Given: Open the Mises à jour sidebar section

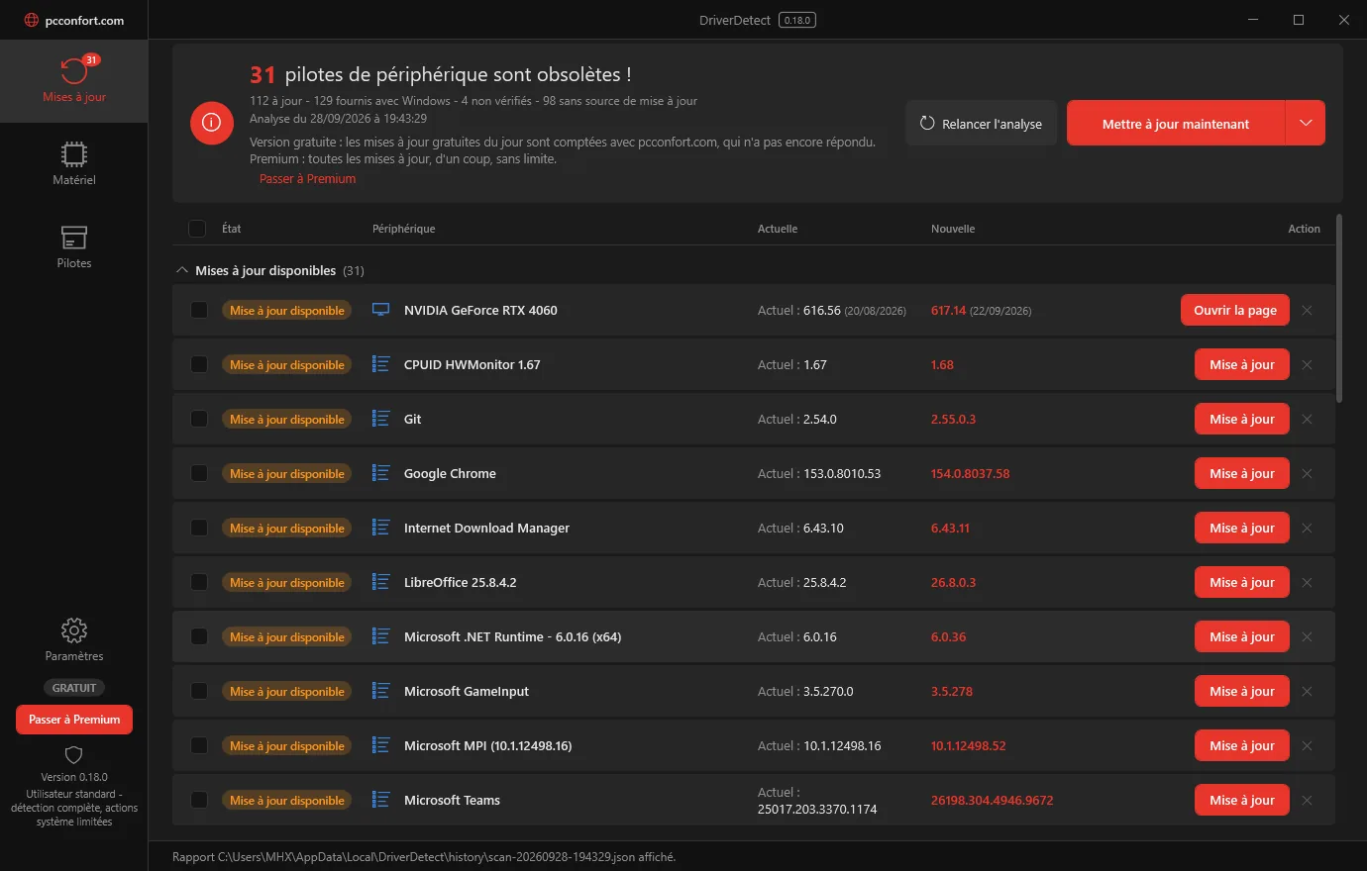Looking at the screenshot, I should click(x=74, y=81).
